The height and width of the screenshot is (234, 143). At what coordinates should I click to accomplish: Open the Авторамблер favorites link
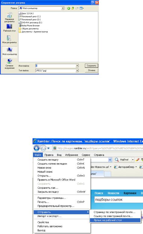(x=125, y=167)
